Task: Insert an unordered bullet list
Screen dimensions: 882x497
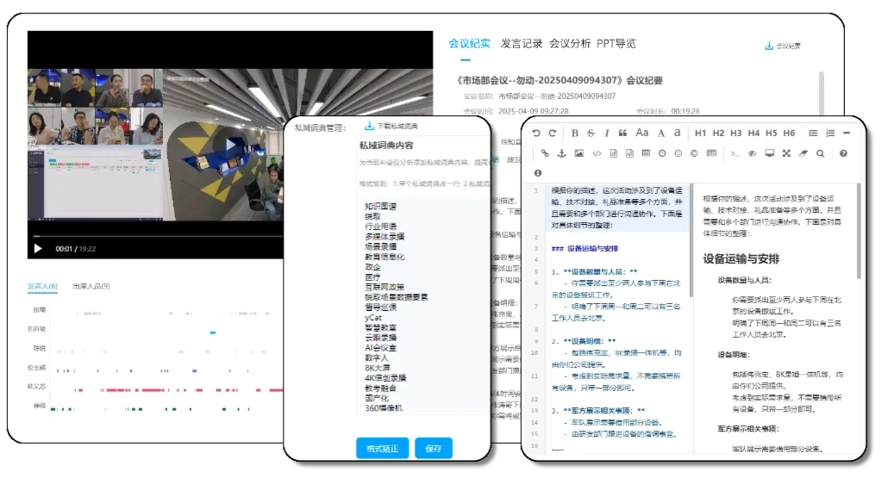Action: click(812, 133)
